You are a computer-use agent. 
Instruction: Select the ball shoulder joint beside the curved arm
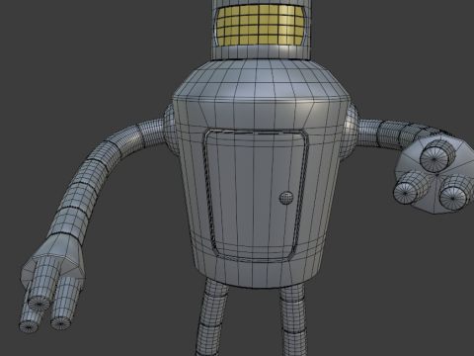[170, 130]
